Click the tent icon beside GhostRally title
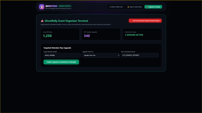The width and height of the screenshot is (202, 113). 42,21
